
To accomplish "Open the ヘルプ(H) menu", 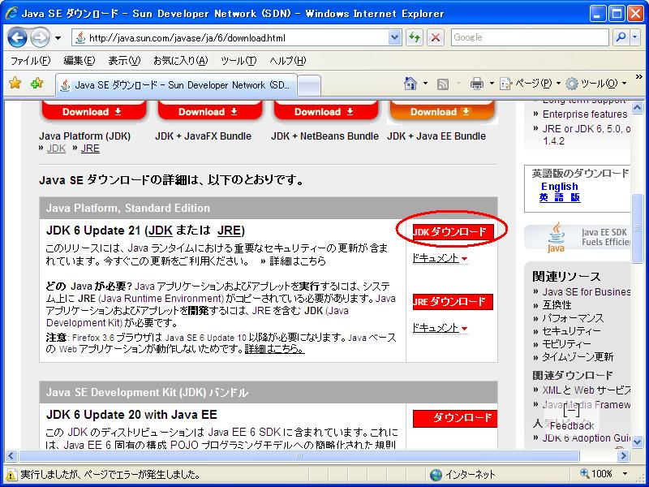I will 288,61.
